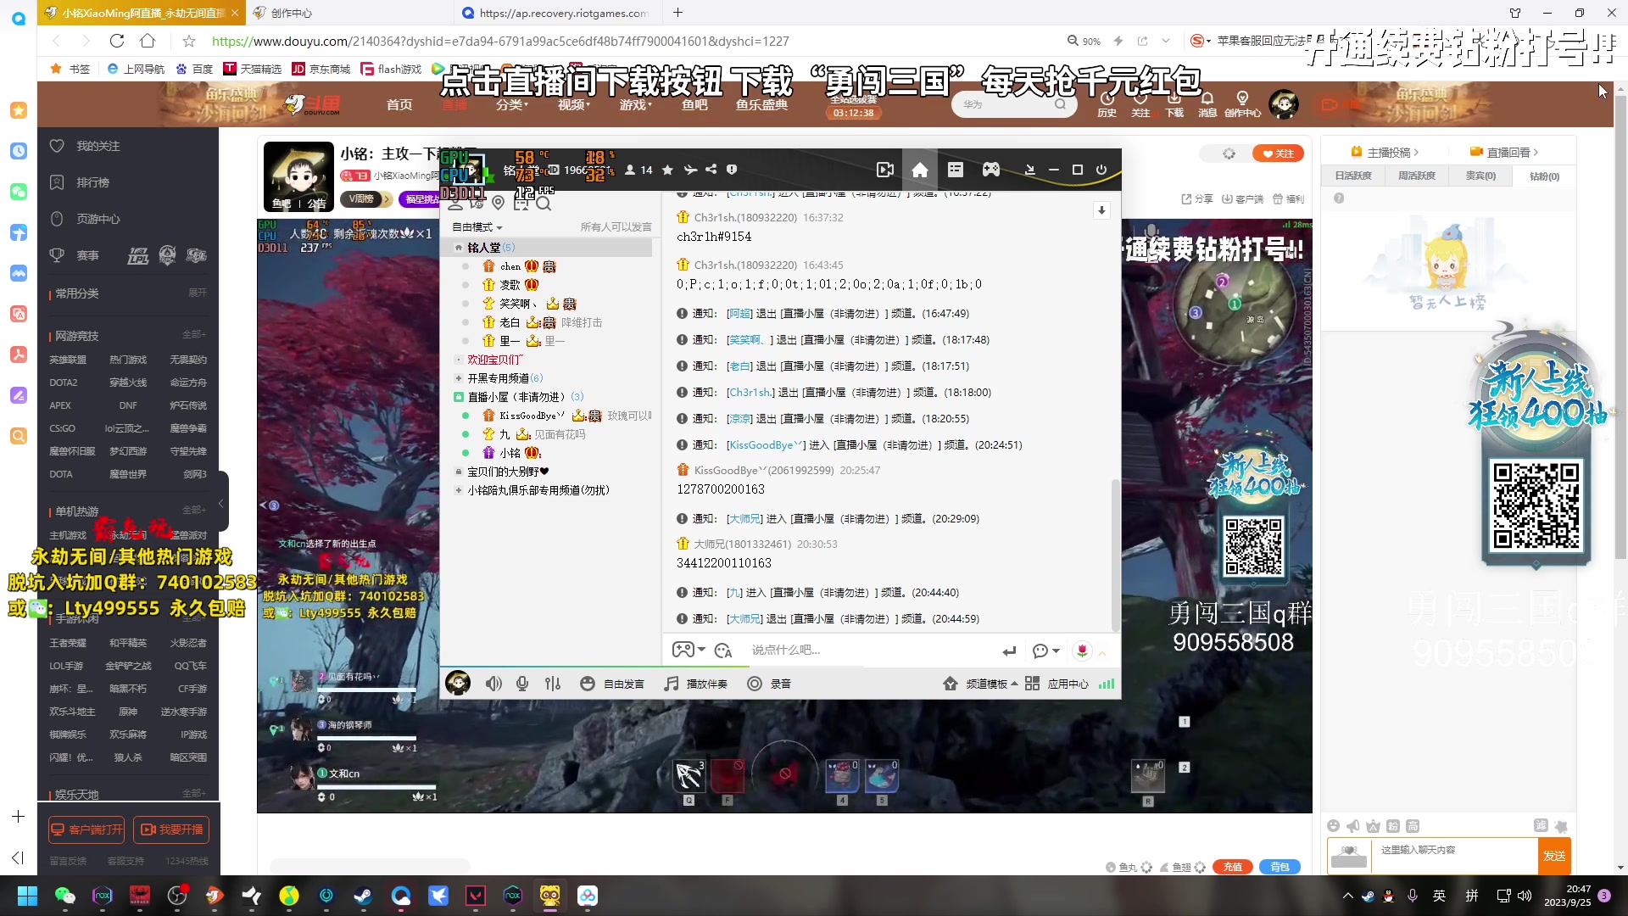1628x916 pixels.
Task: Bookmark this page with the star
Action: click(189, 41)
